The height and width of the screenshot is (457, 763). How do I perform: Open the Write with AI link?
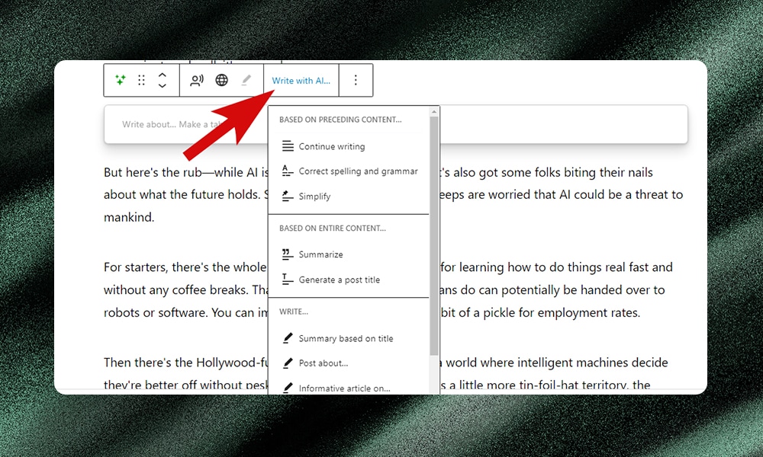(301, 80)
